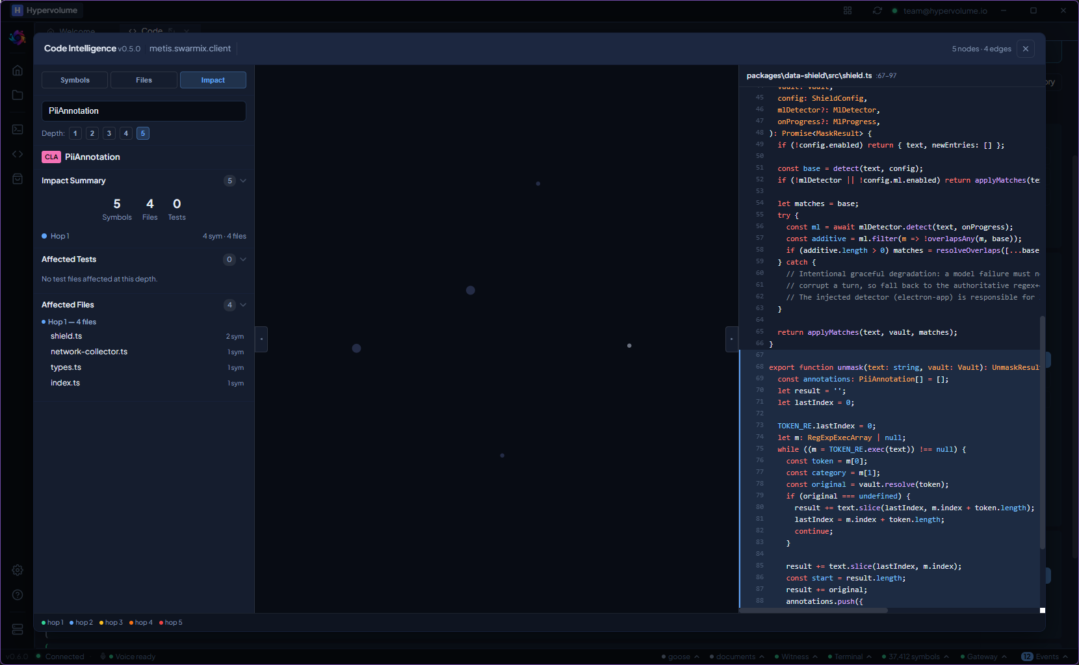Image resolution: width=1079 pixels, height=665 pixels.
Task: Set depth to 2
Action: pos(92,133)
